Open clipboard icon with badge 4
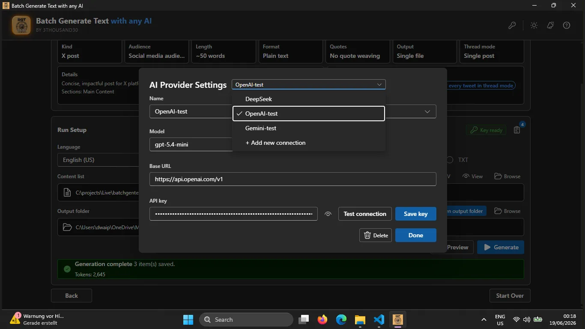The width and height of the screenshot is (585, 329). [517, 130]
